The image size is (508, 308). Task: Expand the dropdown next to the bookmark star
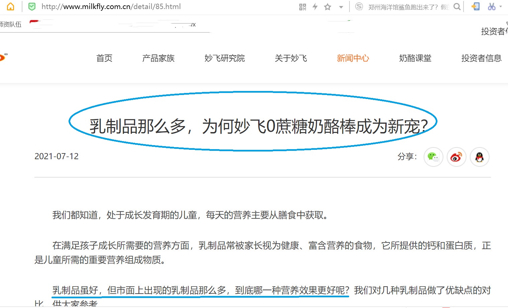click(x=341, y=6)
